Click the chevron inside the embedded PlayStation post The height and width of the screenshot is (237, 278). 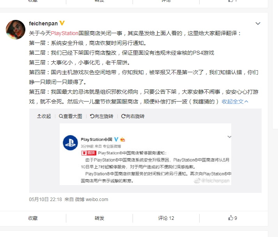229,137
